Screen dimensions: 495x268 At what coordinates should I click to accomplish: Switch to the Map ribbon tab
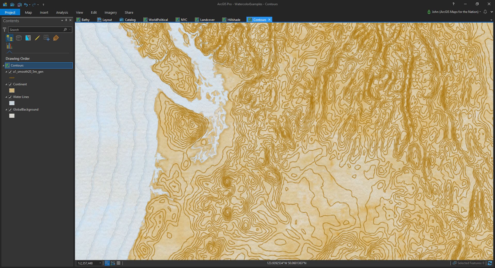[28, 12]
